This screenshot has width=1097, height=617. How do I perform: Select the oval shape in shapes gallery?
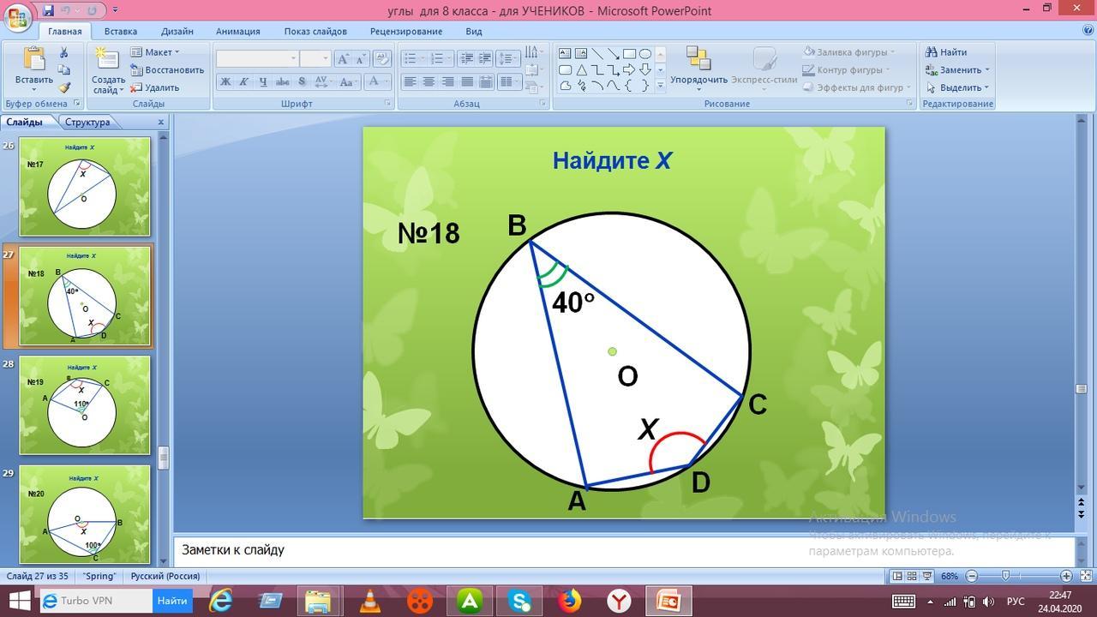point(645,53)
